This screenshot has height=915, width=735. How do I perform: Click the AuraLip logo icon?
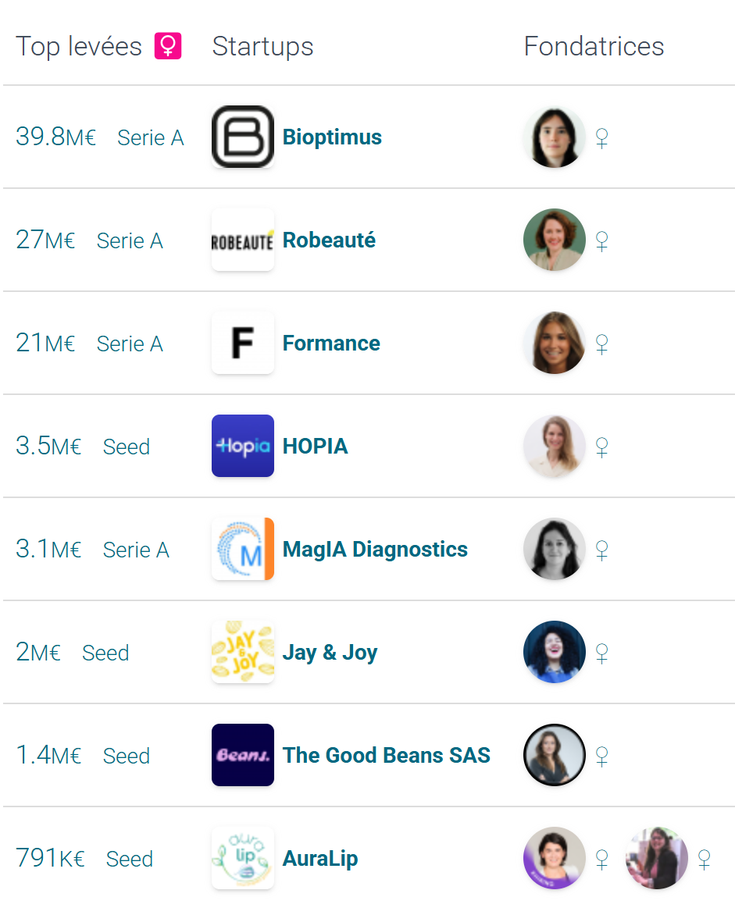[243, 858]
